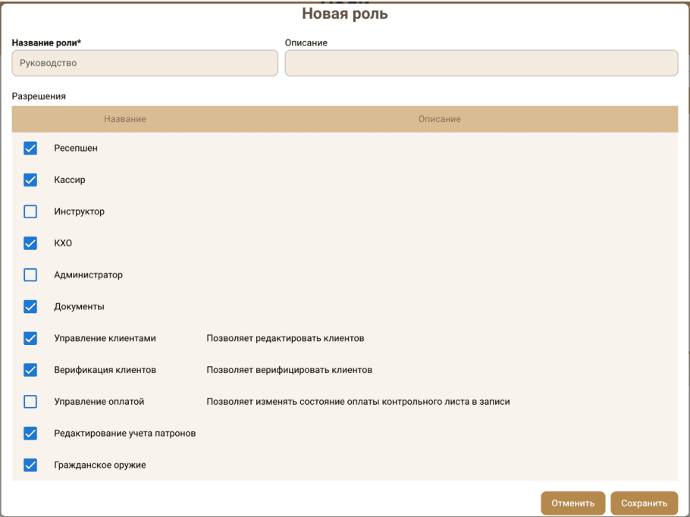This screenshot has height=517, width=690.
Task: Toggle Гражданское оружие checkbox
Action: pos(30,465)
